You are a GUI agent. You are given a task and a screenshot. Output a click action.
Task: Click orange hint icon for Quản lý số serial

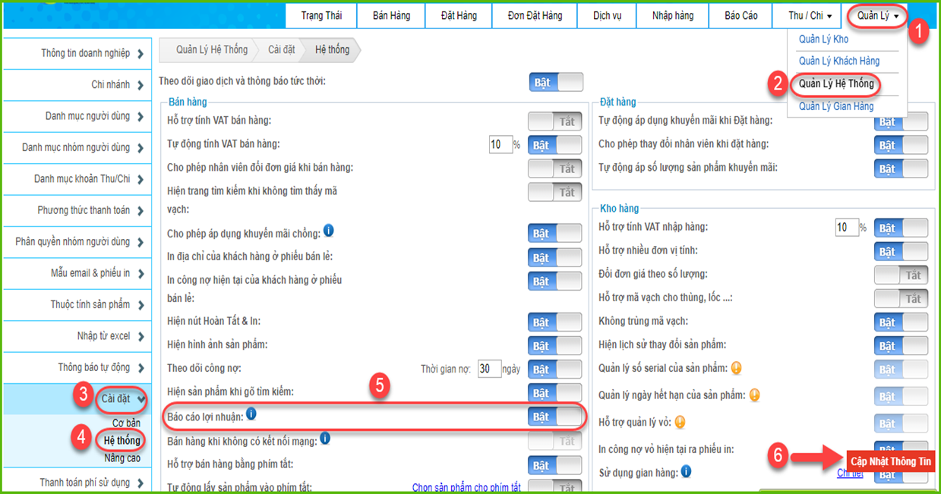tap(735, 368)
